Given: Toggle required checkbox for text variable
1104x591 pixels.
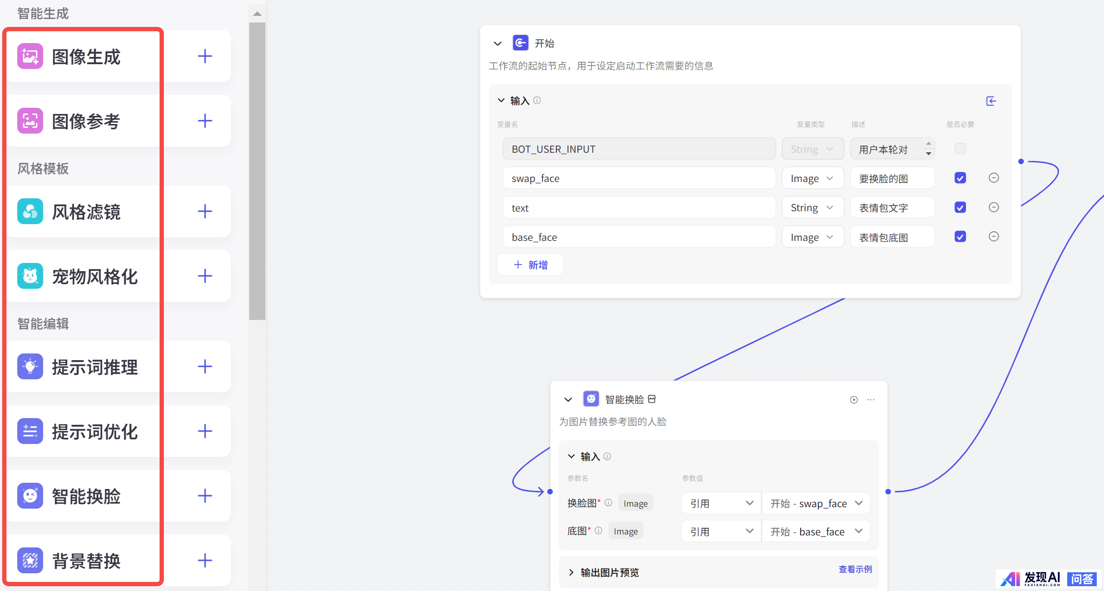Looking at the screenshot, I should click(960, 207).
